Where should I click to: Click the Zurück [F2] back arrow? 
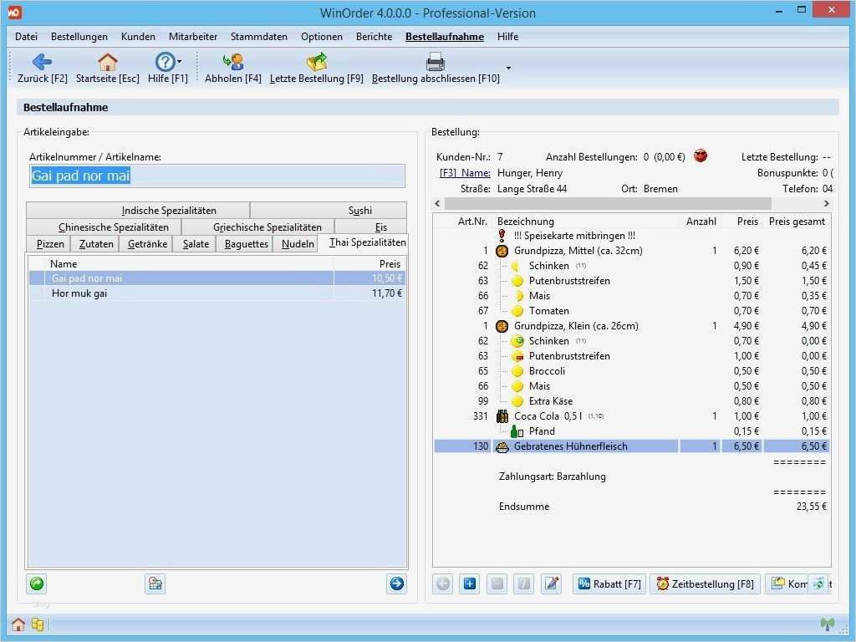click(42, 62)
